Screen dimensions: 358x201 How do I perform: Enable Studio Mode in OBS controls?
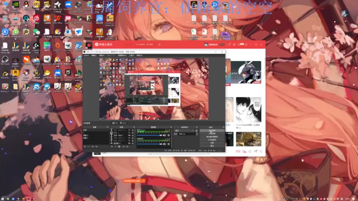(x=212, y=140)
